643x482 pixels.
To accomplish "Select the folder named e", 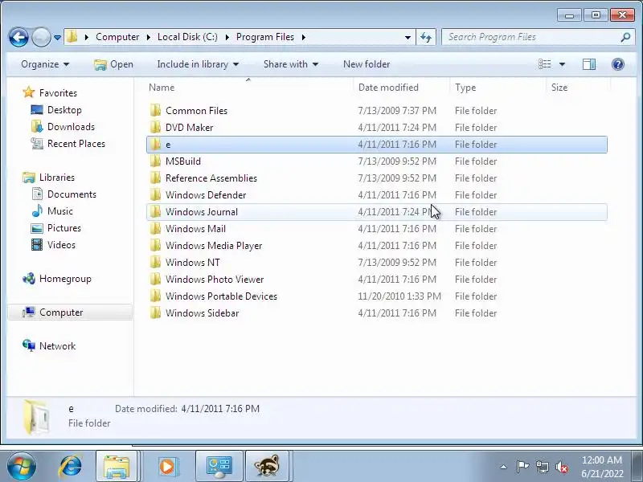I will coord(376,145).
